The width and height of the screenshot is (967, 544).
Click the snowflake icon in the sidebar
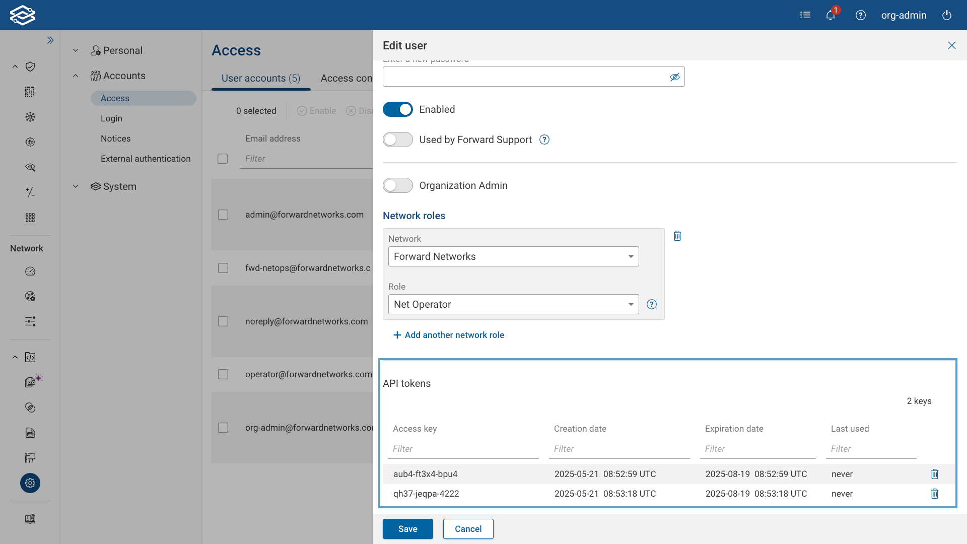30,117
